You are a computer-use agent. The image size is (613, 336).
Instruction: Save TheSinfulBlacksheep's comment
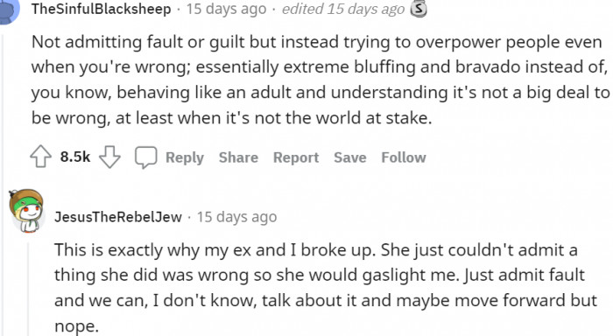coord(350,157)
